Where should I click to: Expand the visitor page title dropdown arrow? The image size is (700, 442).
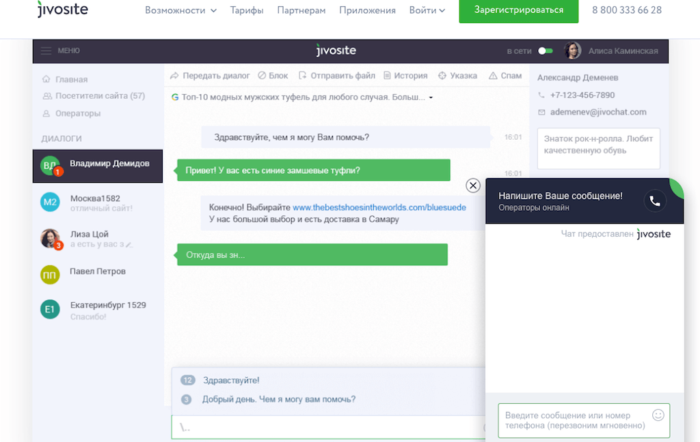(431, 98)
